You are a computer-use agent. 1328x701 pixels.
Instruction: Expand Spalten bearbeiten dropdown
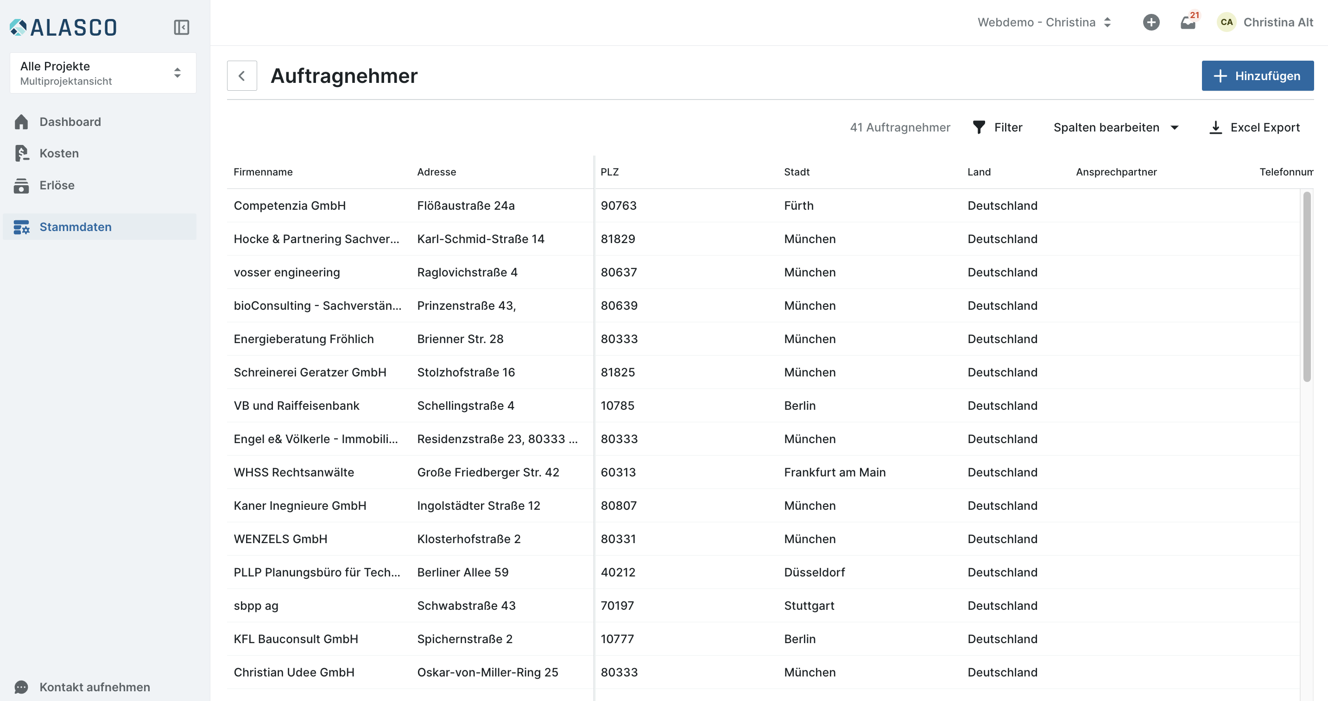pos(1116,127)
